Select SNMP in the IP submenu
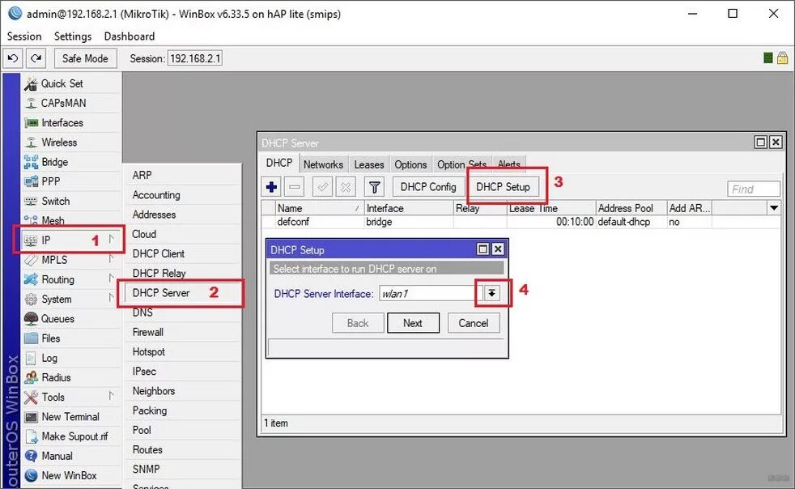 click(x=181, y=470)
